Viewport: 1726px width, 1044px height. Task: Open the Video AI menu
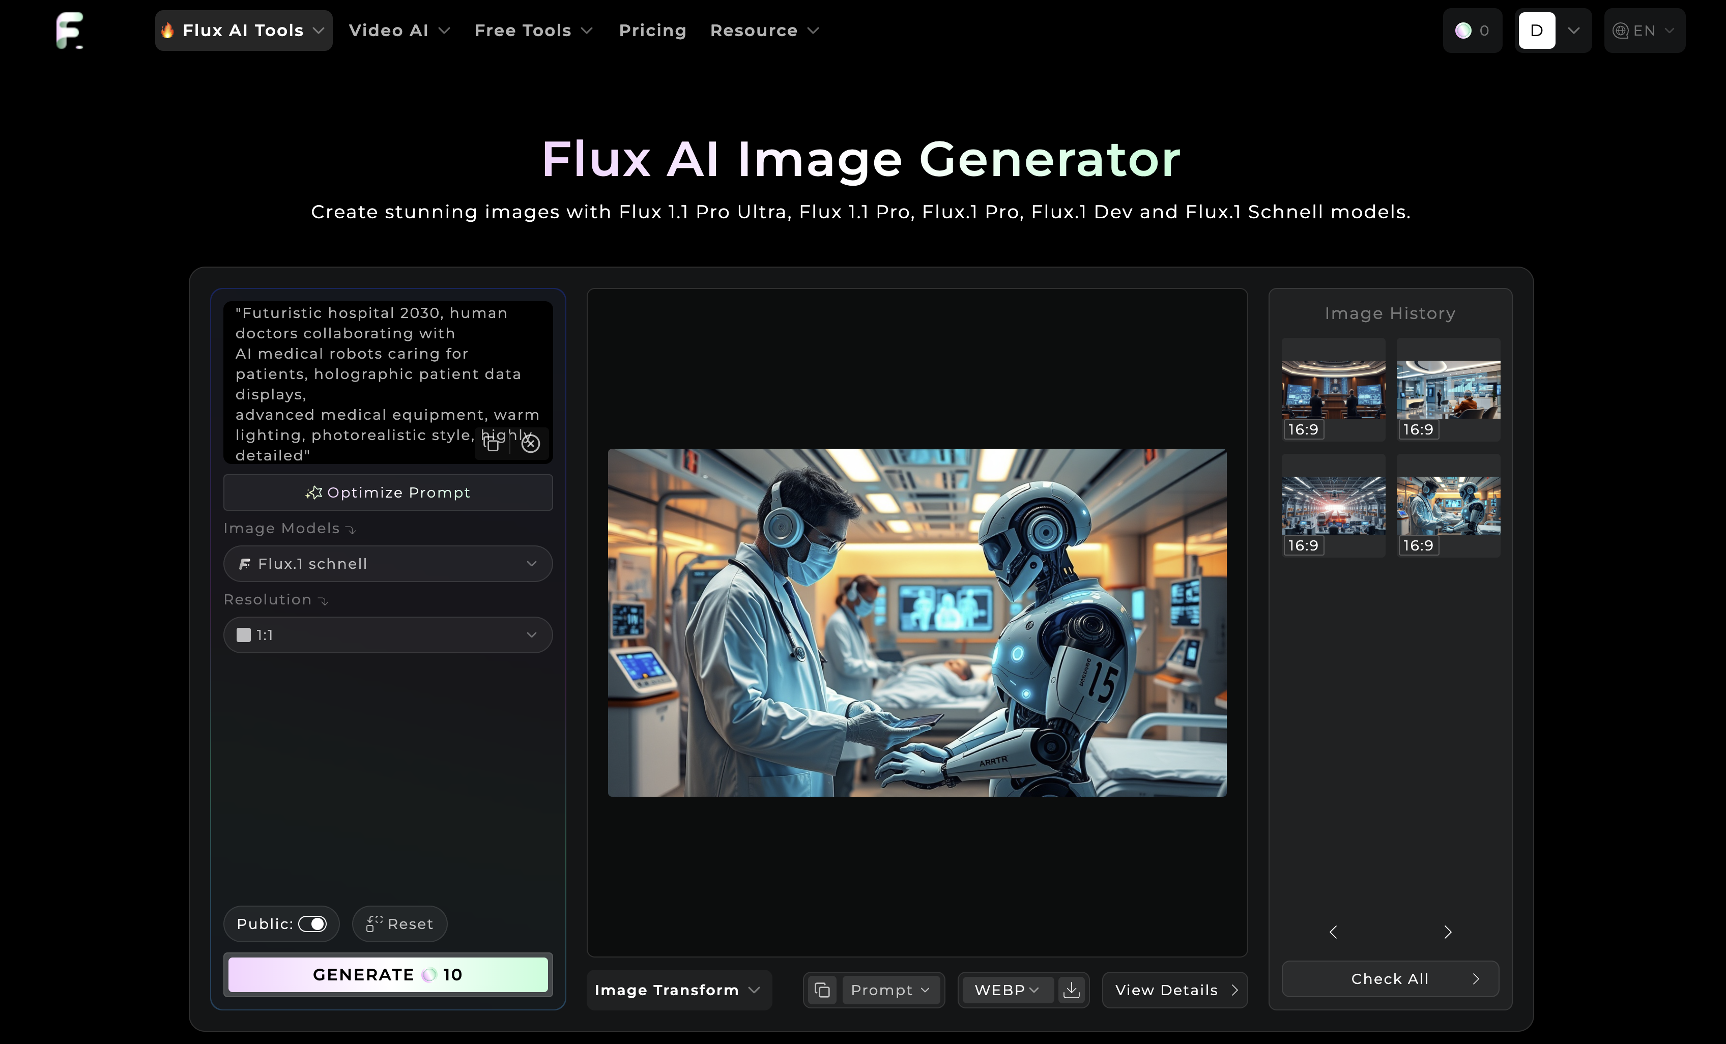click(399, 31)
